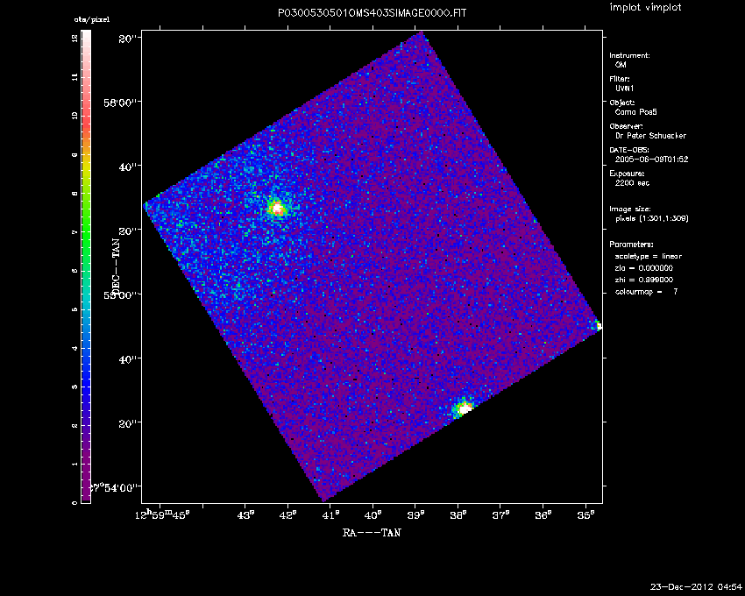
Task: Click the image size pixels range text
Action: 652,218
